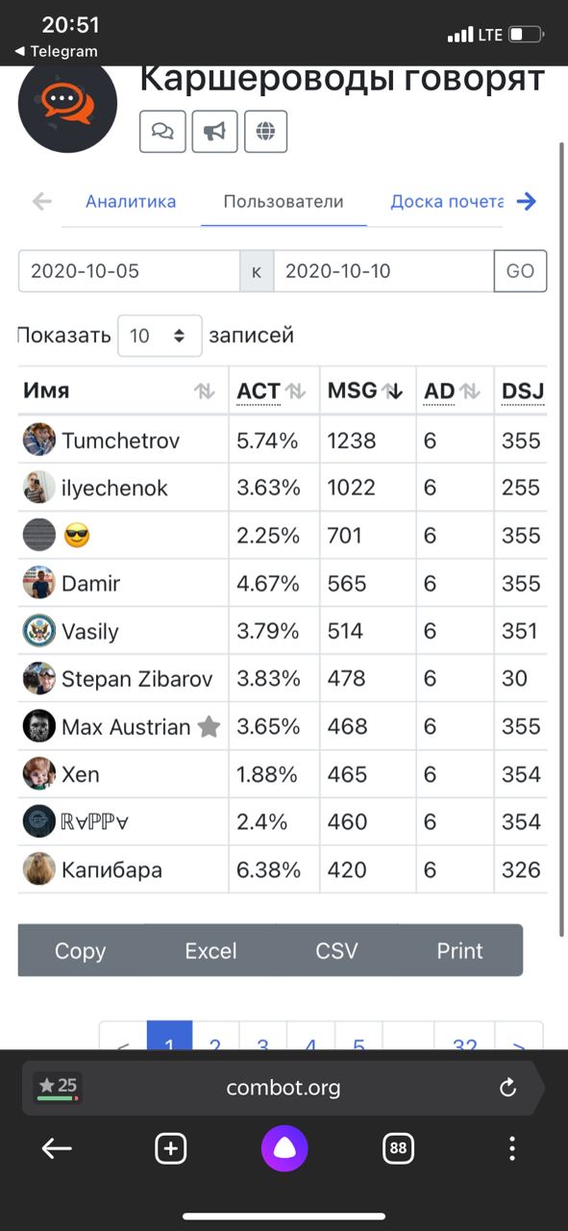The height and width of the screenshot is (1231, 568).
Task: Export table with Excel button
Action: (x=210, y=951)
